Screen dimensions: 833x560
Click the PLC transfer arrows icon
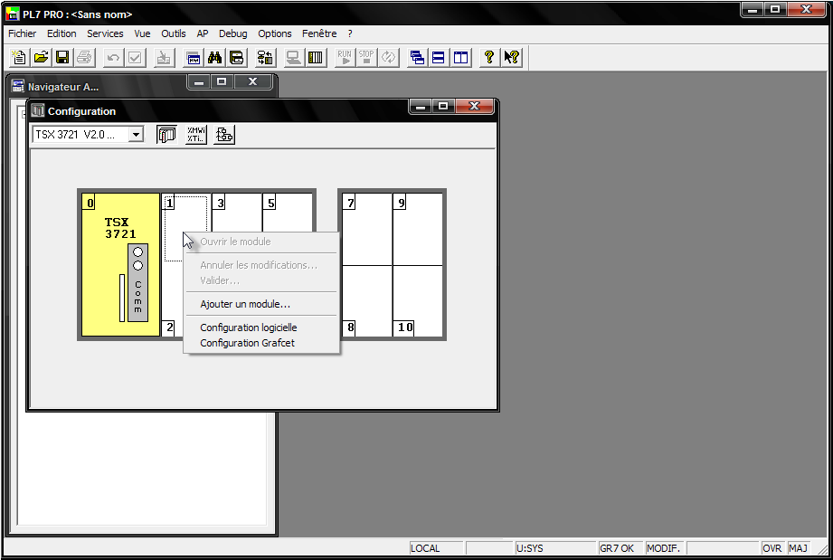pos(265,57)
